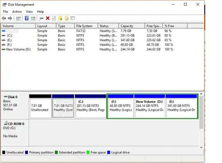
Task: Click the Forward arrow toolbar icon
Action: (10, 18)
